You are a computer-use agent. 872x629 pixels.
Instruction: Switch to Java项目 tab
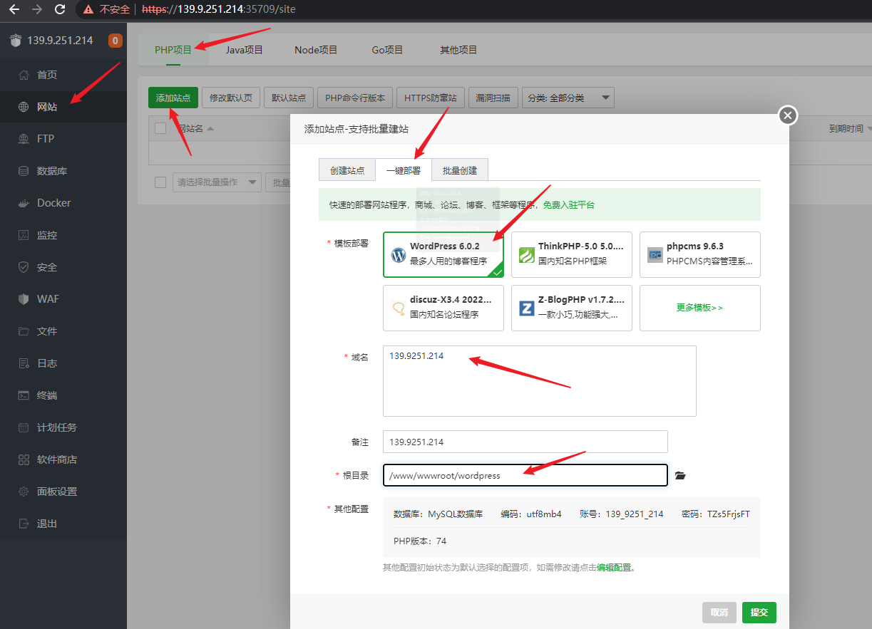(x=245, y=50)
